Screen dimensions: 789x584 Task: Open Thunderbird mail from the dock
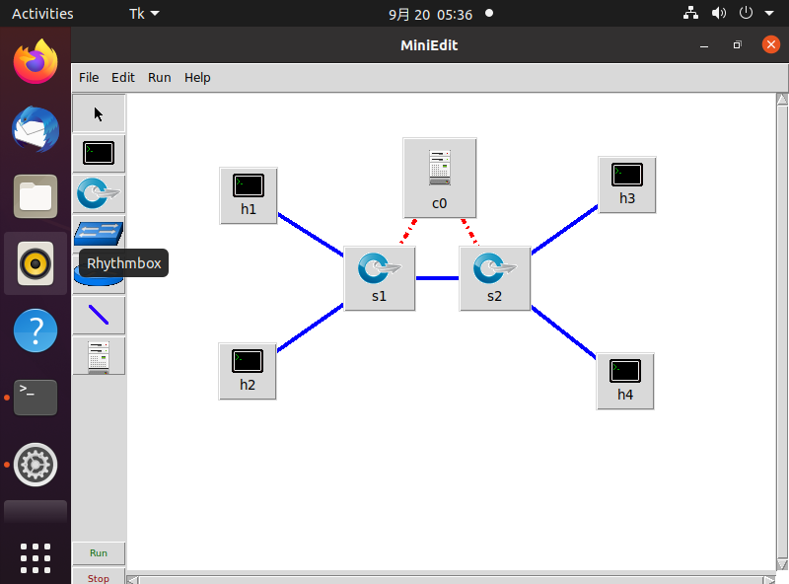click(x=36, y=129)
